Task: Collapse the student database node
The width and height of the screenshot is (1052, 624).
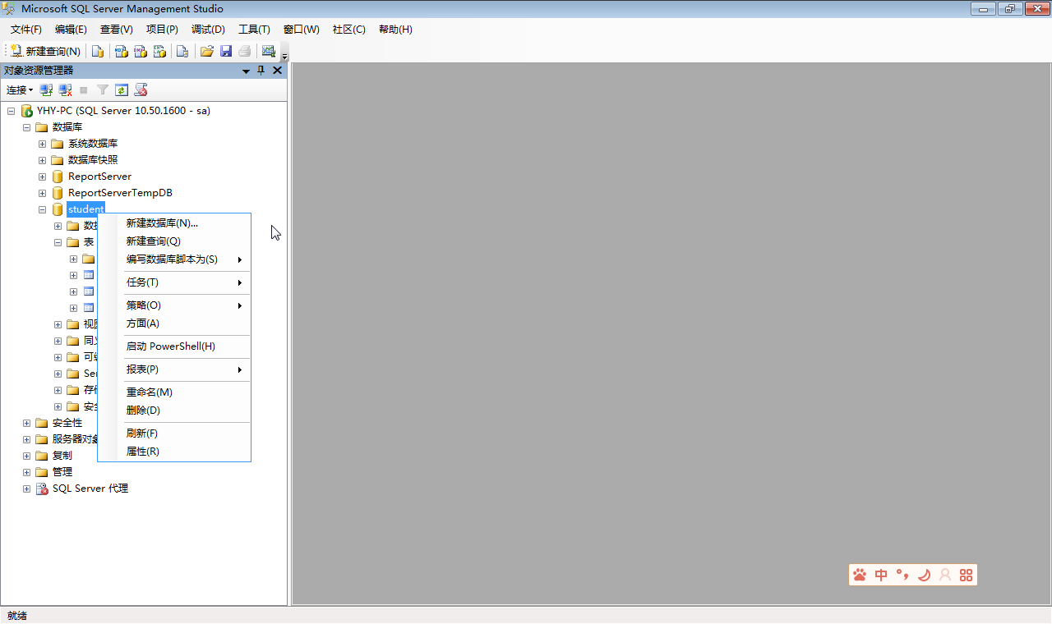Action: [42, 209]
